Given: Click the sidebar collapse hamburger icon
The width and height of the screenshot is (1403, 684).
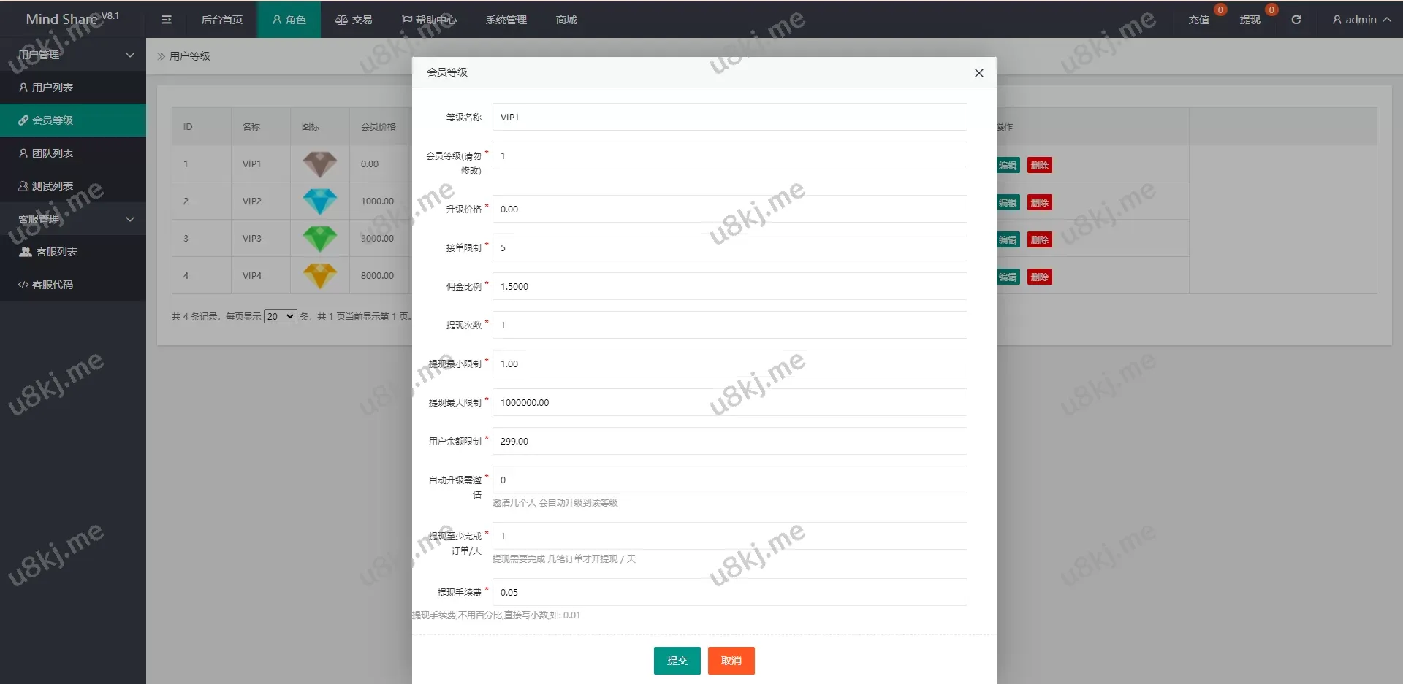Looking at the screenshot, I should click(x=167, y=20).
